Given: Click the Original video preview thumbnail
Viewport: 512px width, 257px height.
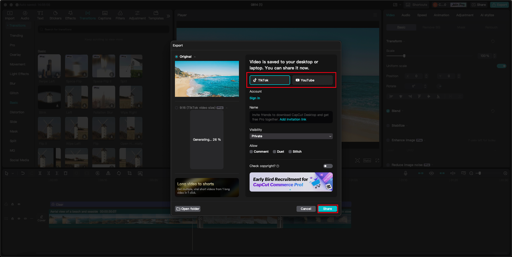Looking at the screenshot, I should point(207,79).
